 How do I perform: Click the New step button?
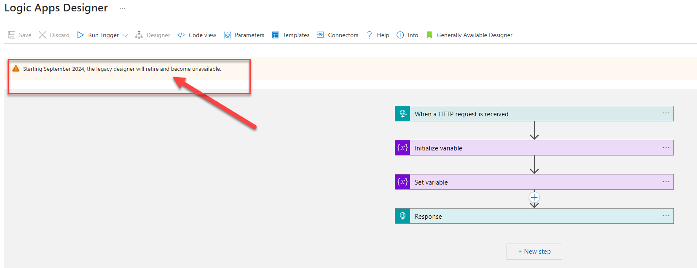click(534, 252)
